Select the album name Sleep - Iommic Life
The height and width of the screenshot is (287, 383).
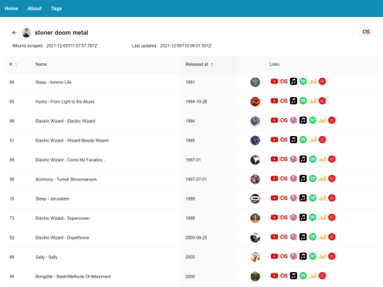(53, 82)
